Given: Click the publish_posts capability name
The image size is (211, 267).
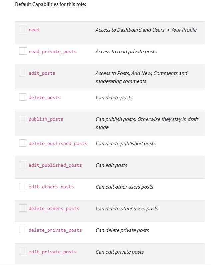Looking at the screenshot, I should click(x=46, y=119).
